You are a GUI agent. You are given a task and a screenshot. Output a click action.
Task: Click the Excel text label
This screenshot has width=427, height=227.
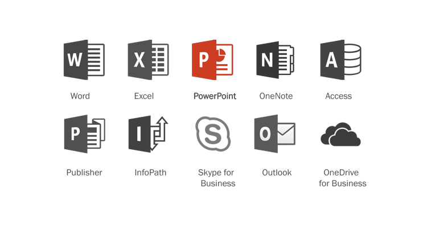click(x=144, y=96)
